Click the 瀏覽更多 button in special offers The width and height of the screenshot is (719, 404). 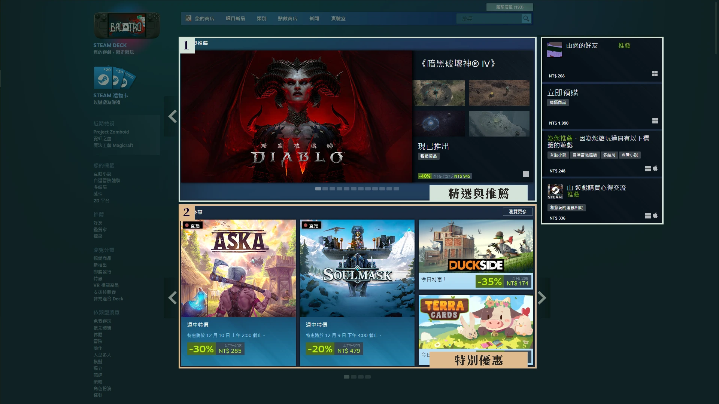[518, 211]
